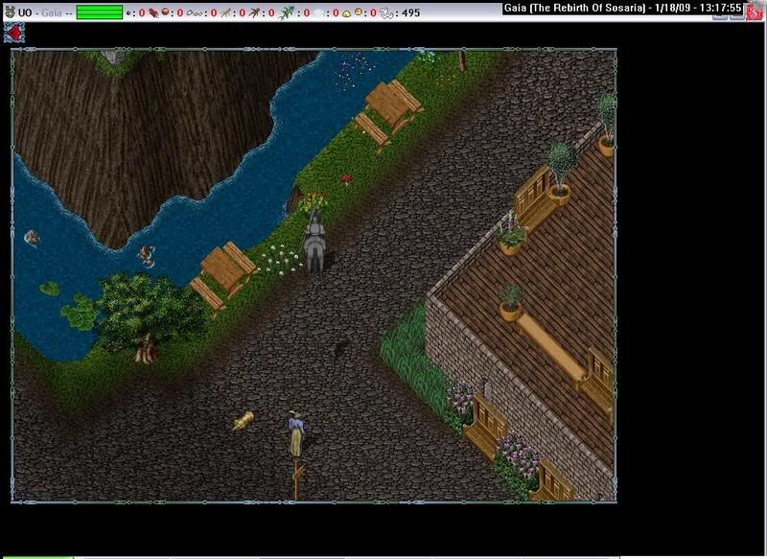Close the game window with red button
The width and height of the screenshot is (767, 559).
[x=755, y=12]
